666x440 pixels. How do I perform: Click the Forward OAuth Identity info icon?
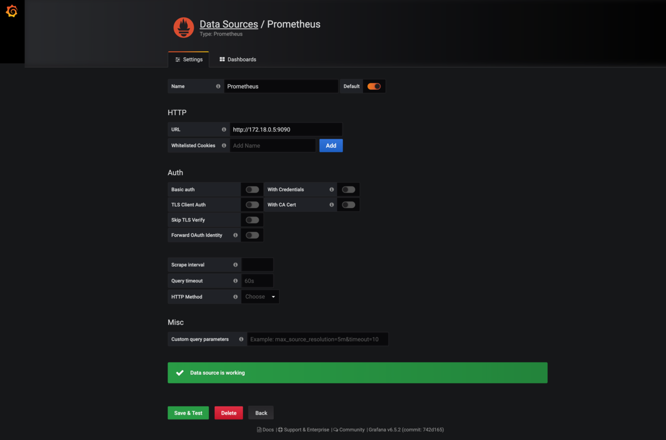click(x=235, y=235)
